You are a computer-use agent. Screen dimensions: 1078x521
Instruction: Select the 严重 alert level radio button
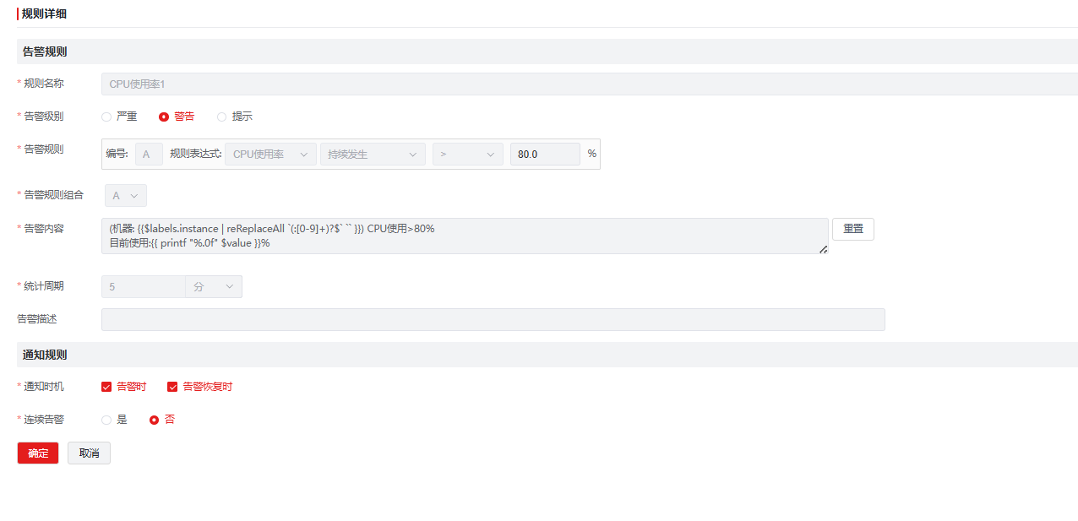click(106, 117)
